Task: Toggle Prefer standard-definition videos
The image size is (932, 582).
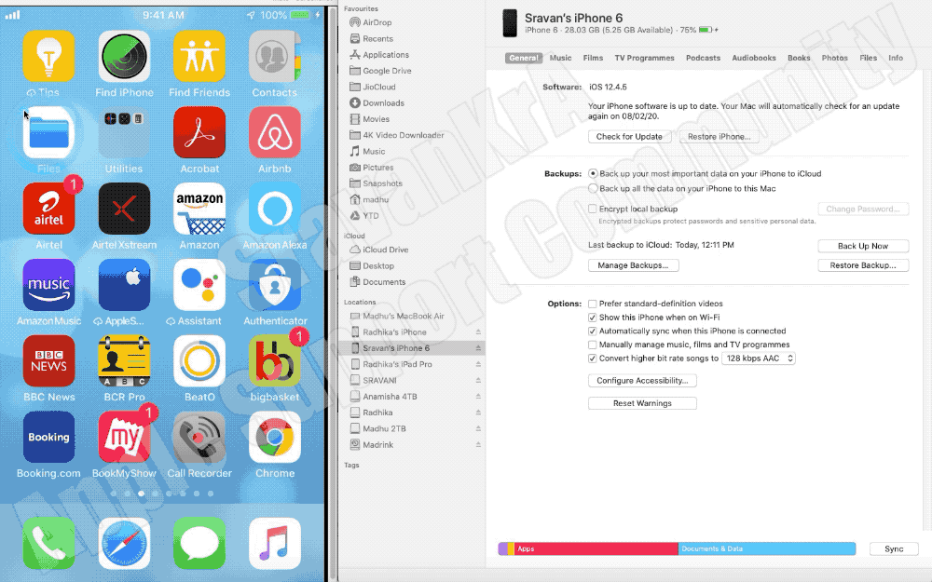Action: [x=593, y=304]
